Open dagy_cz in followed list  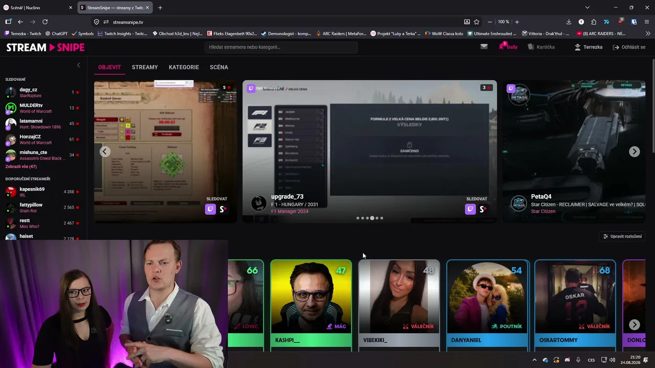point(42,93)
